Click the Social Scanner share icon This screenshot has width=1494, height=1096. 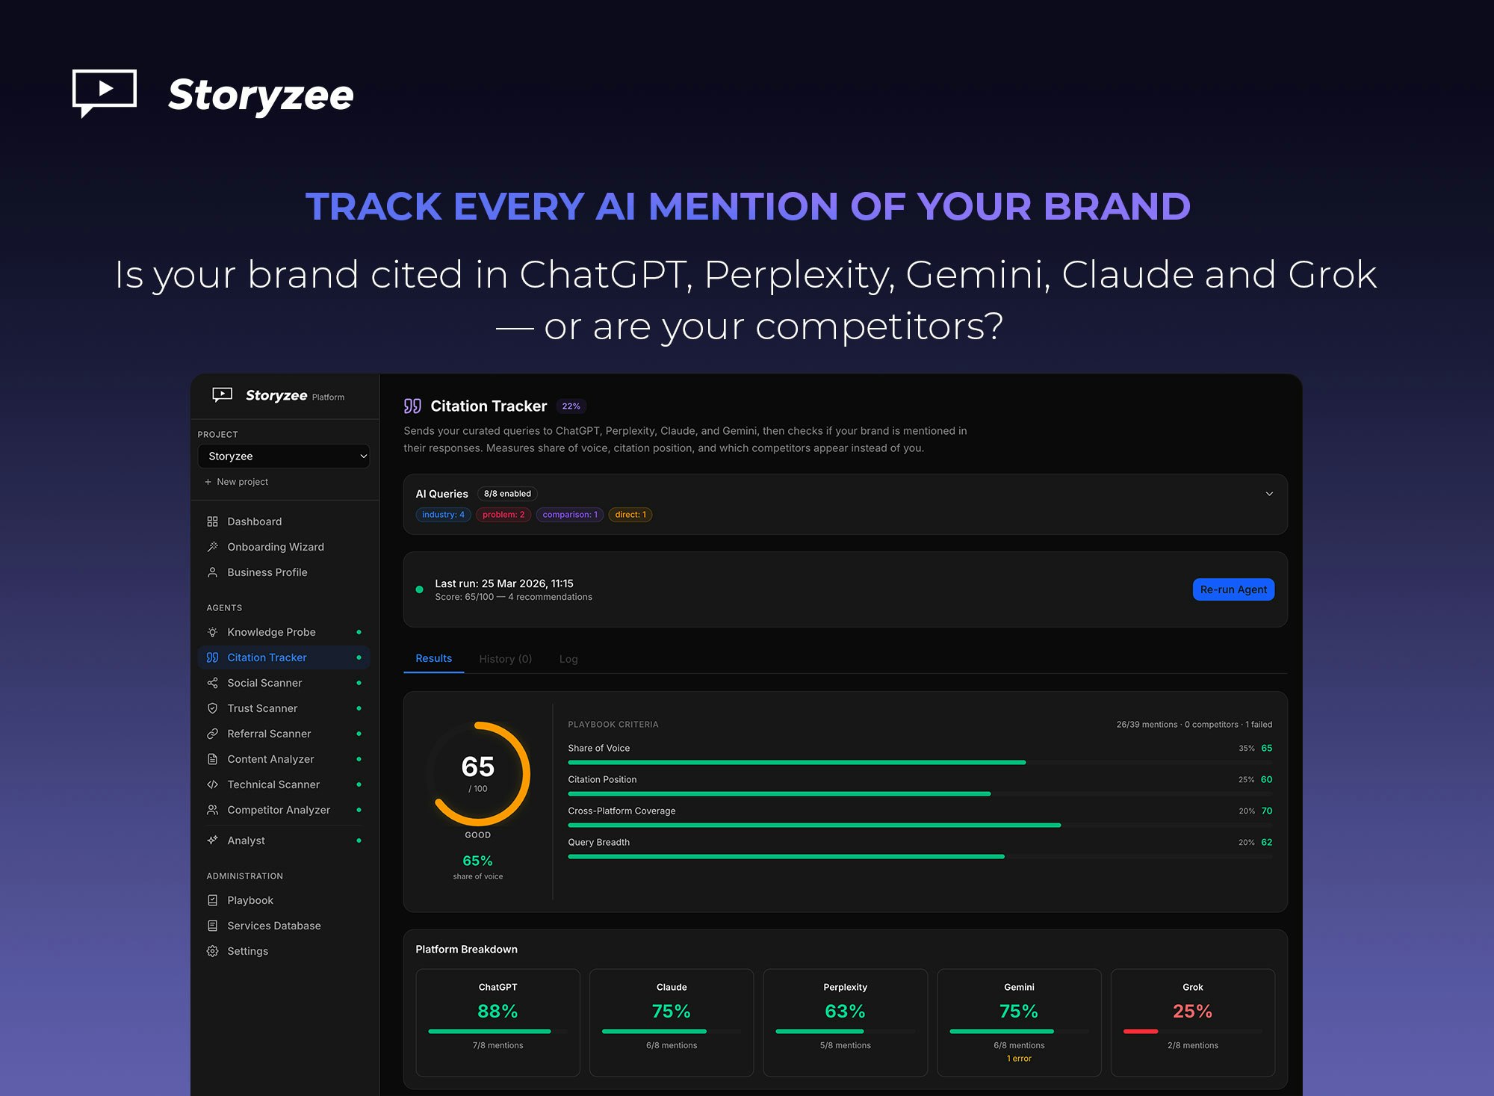click(213, 683)
